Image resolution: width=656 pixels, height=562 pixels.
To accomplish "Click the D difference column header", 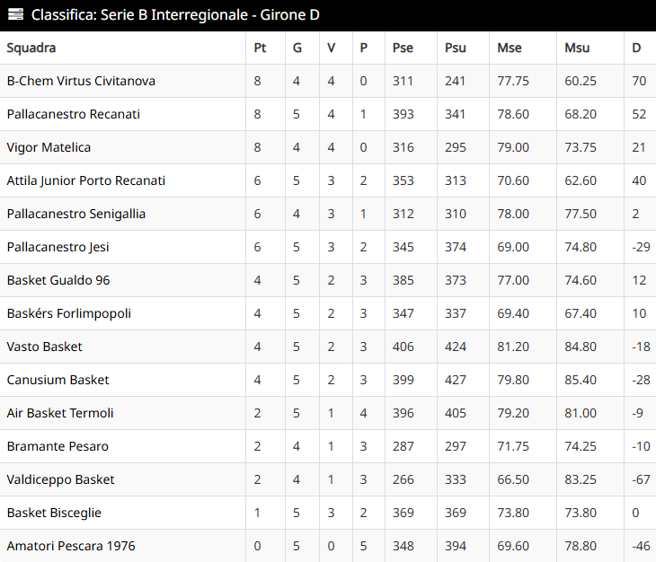I will pos(636,48).
